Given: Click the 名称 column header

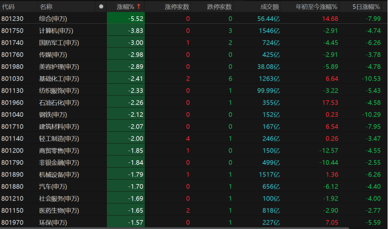Looking at the screenshot, I should coord(46,7).
